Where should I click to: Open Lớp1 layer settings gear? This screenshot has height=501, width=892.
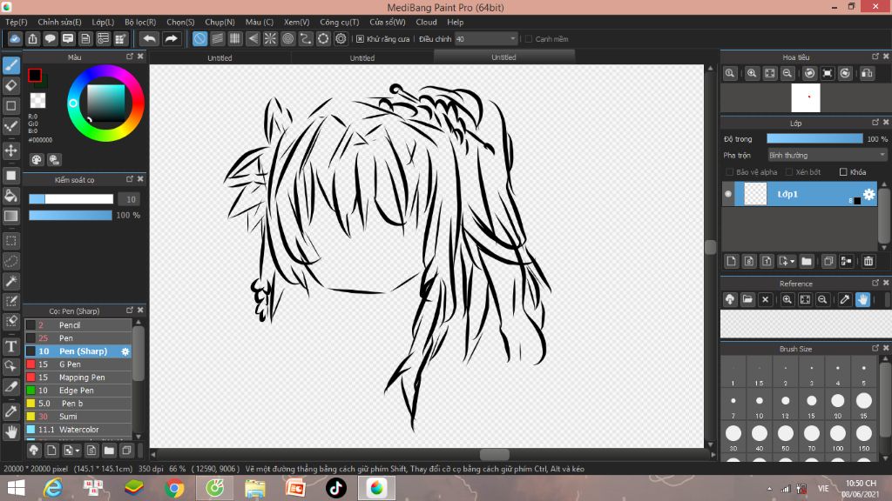(868, 194)
